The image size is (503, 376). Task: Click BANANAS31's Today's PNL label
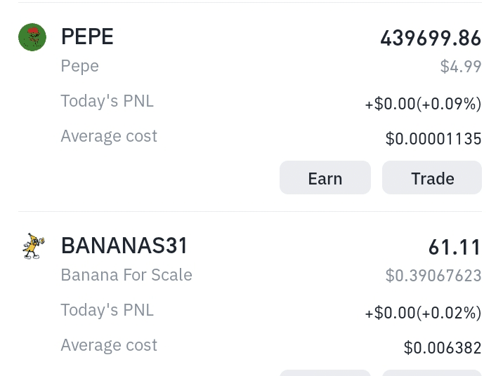[107, 310]
